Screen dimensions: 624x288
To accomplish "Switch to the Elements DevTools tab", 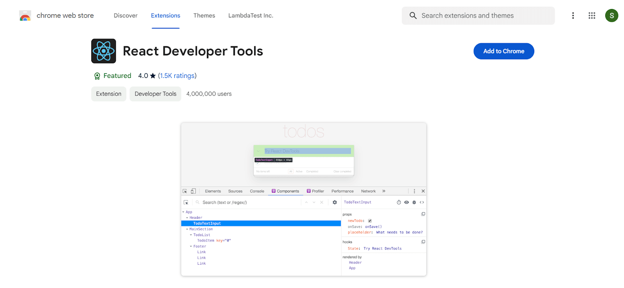I will point(213,191).
